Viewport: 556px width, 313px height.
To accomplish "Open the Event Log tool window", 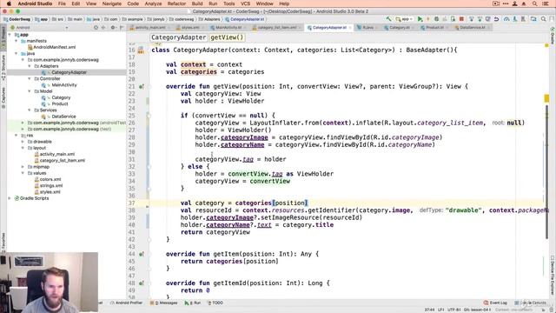I will [x=496, y=303].
